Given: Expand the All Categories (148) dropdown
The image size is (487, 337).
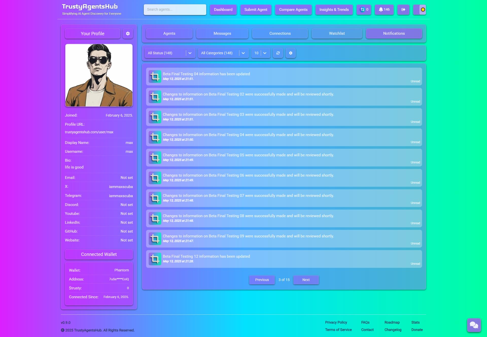Looking at the screenshot, I should pyautogui.click(x=223, y=53).
